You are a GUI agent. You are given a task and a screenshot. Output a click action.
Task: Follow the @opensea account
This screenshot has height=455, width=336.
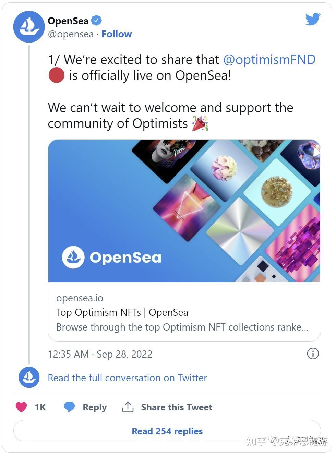coord(117,34)
